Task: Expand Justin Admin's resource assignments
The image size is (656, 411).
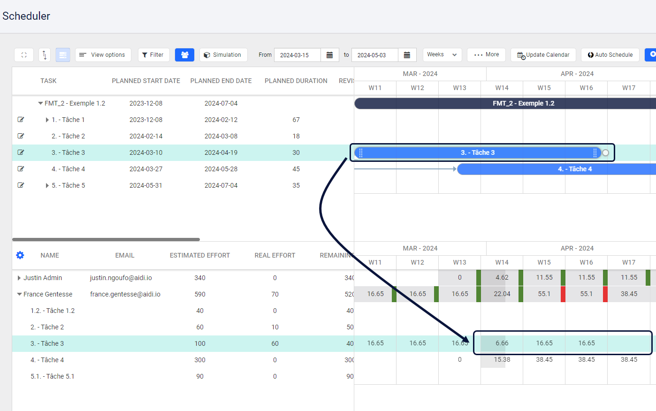Action: [x=20, y=277]
